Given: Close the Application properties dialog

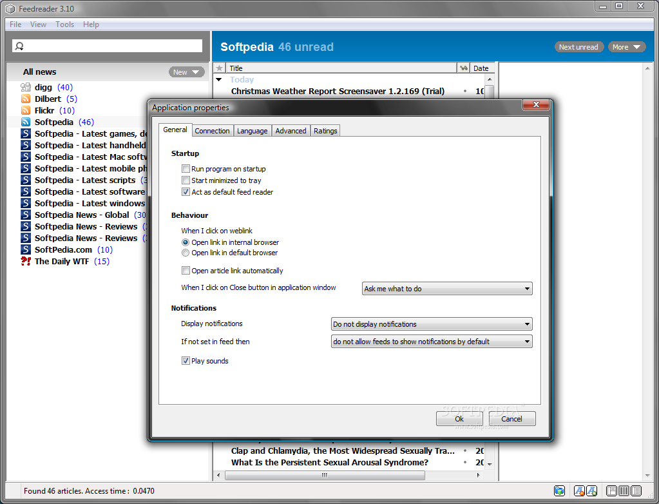Looking at the screenshot, I should pos(536,104).
